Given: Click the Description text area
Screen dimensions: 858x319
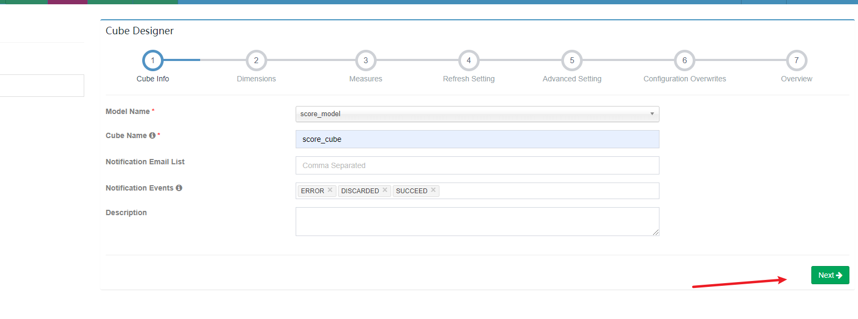Looking at the screenshot, I should tap(478, 222).
